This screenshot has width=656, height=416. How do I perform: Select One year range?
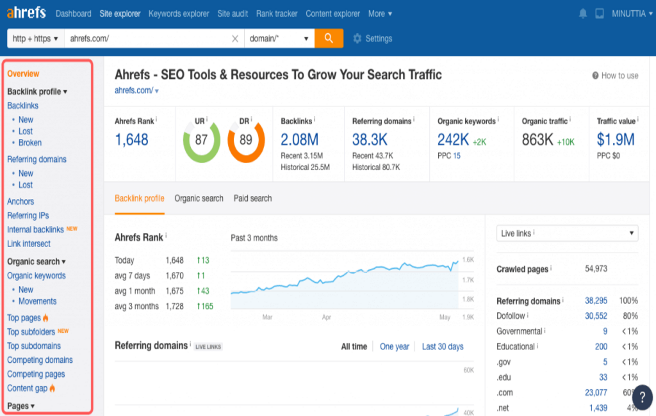click(395, 347)
